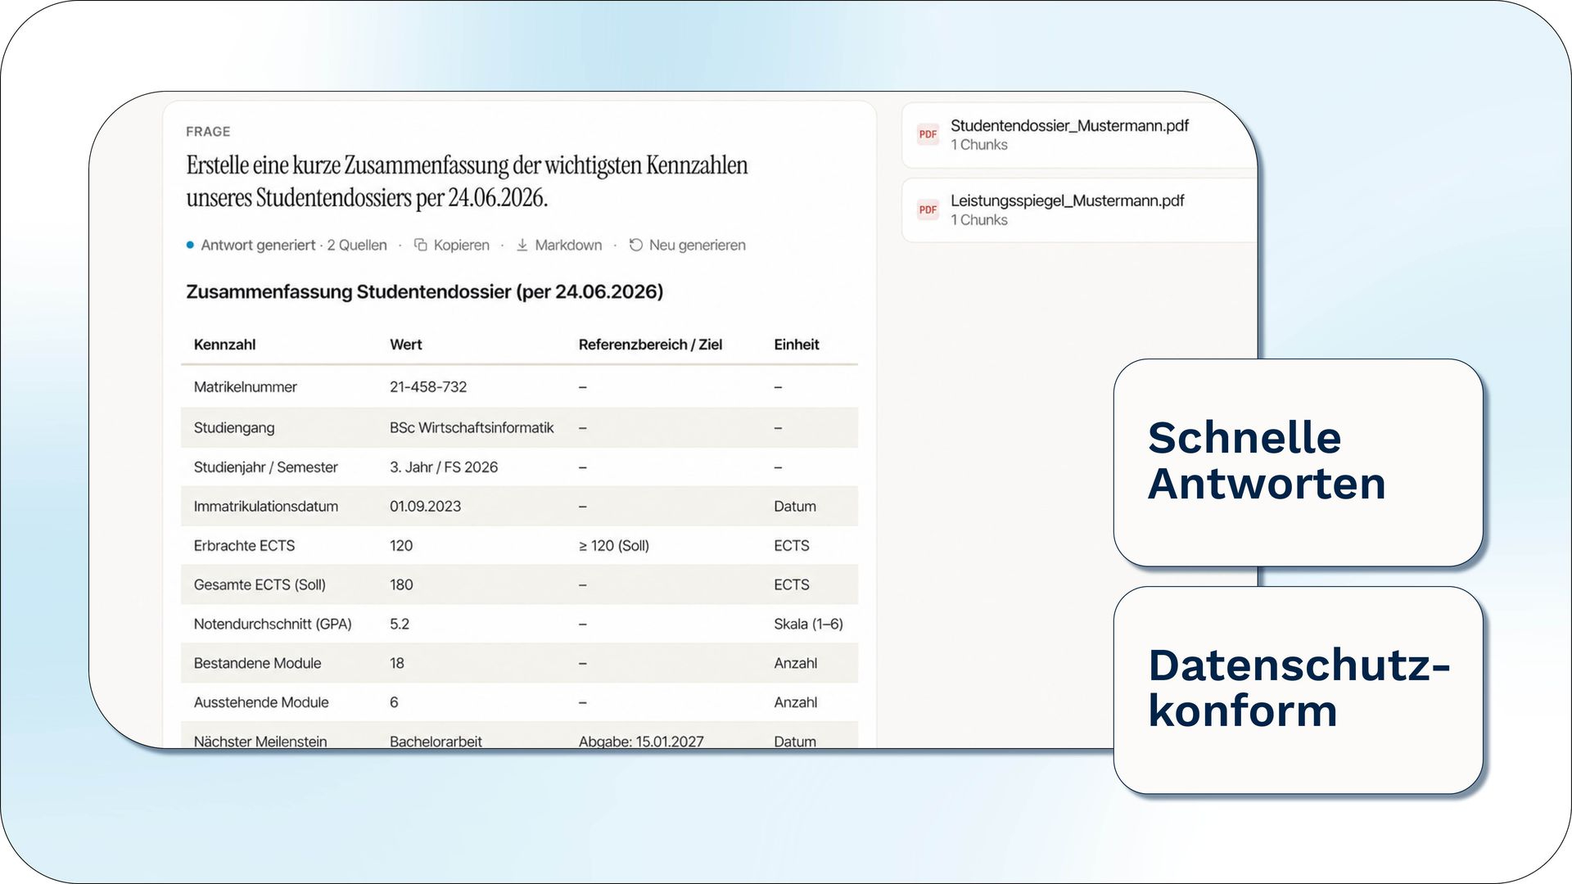The image size is (1572, 884).
Task: Click the Erbrachte ECTS row label
Action: (244, 546)
